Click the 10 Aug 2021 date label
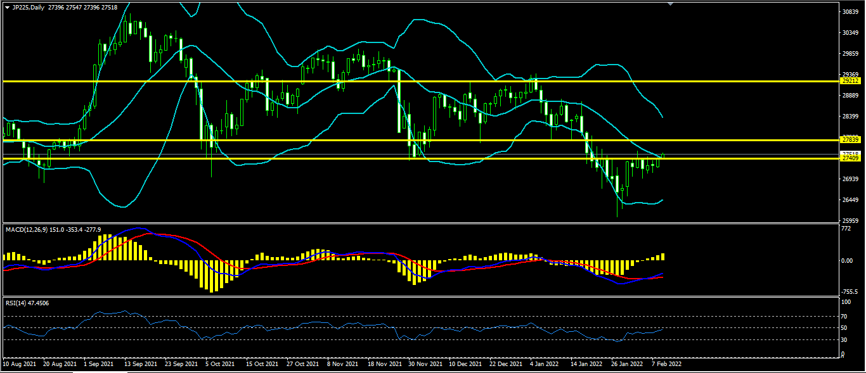Viewport: 866px width, 373px height. [x=20, y=365]
